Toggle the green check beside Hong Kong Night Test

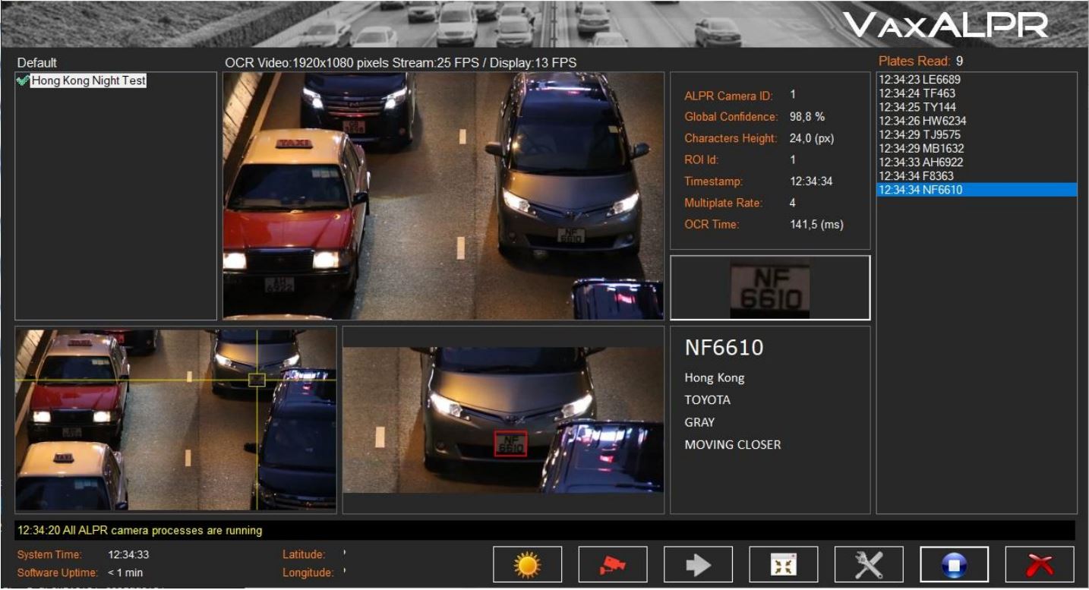coord(23,80)
